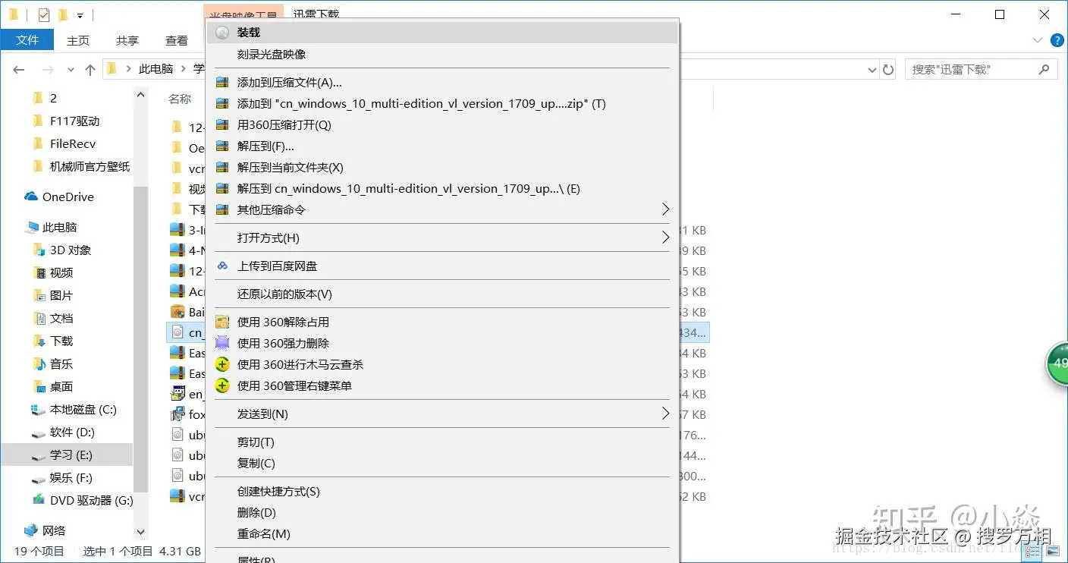Extract into the cn_windows_10...\ (E) folder
Viewport: 1068px width, 563px height.
[443, 189]
